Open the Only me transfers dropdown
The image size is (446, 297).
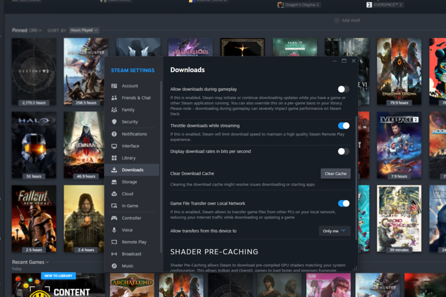pos(334,231)
